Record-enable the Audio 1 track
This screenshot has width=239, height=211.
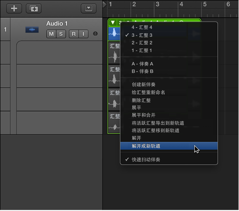coord(74,34)
